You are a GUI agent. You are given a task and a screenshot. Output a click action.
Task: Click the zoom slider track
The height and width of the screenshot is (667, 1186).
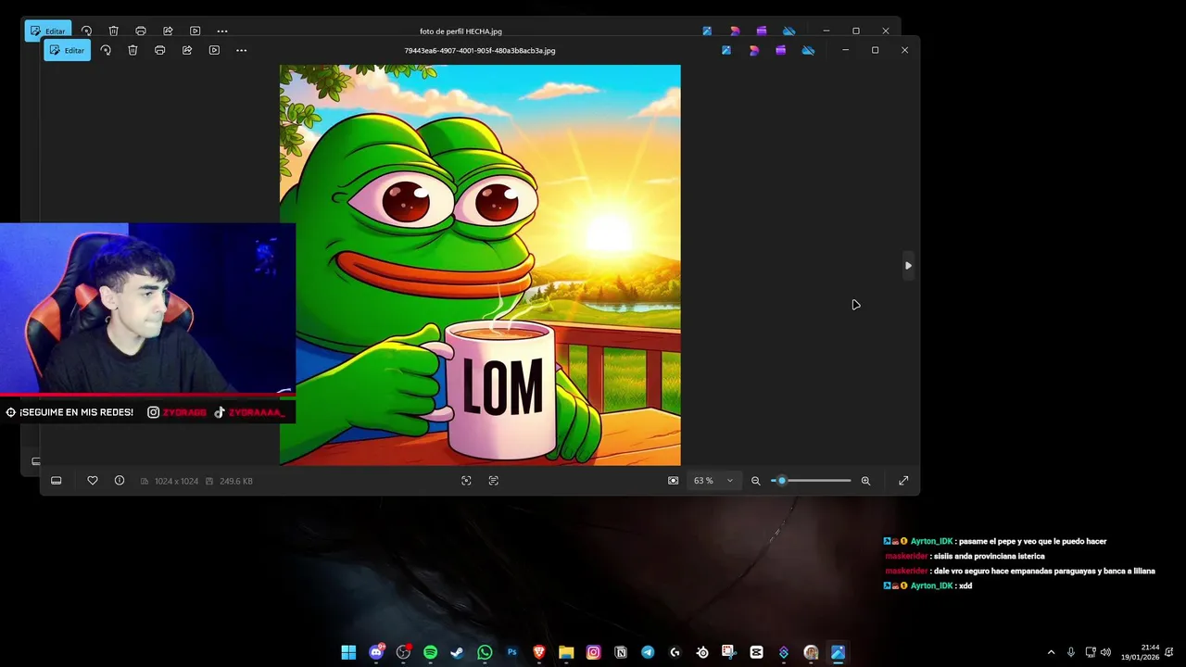pos(811,481)
